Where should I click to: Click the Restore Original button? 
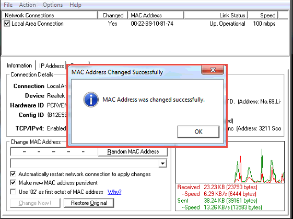click(x=89, y=203)
